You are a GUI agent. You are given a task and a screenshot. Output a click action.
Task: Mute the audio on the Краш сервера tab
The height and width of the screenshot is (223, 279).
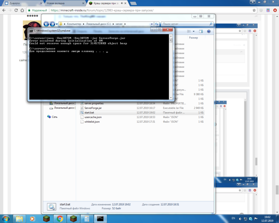click(122, 3)
